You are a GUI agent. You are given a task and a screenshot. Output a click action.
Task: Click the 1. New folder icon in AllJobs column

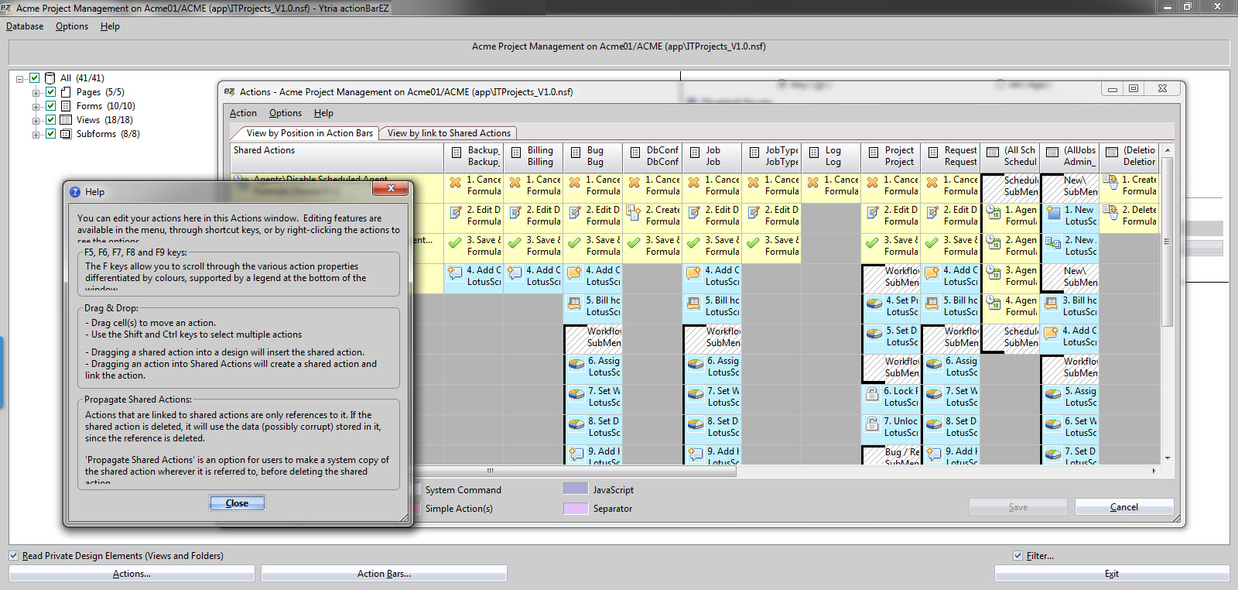coord(1053,212)
